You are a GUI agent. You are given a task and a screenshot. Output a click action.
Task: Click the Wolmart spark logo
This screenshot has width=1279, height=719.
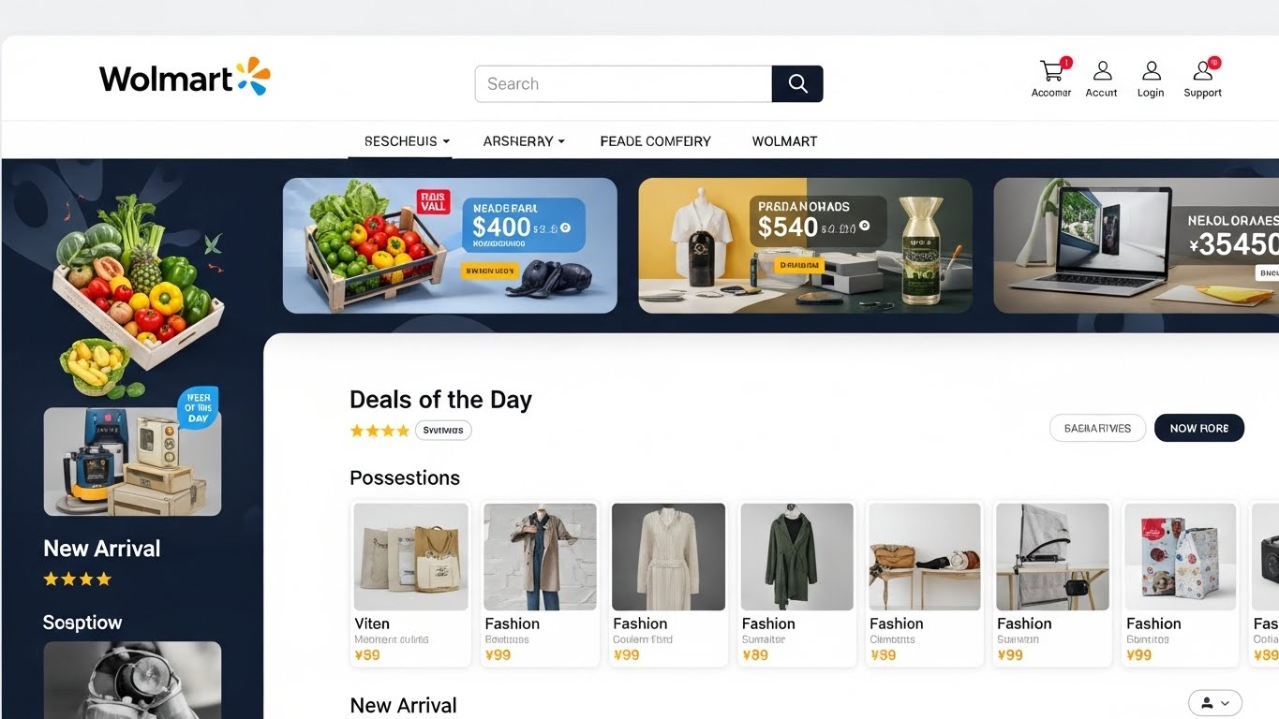click(252, 76)
